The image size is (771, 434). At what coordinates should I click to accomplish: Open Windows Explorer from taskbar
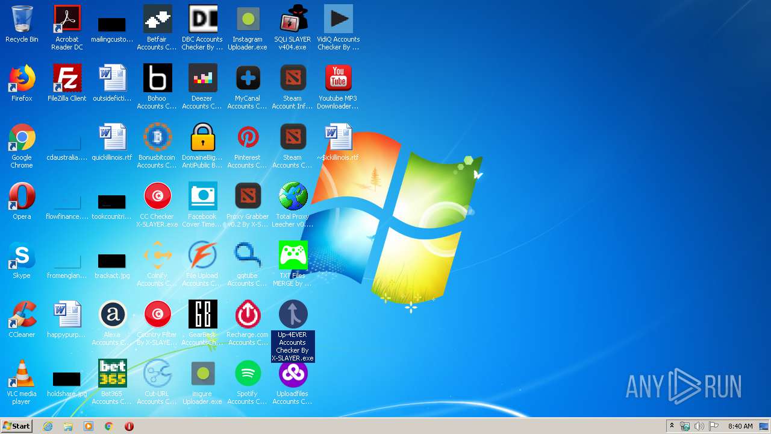[x=68, y=426]
